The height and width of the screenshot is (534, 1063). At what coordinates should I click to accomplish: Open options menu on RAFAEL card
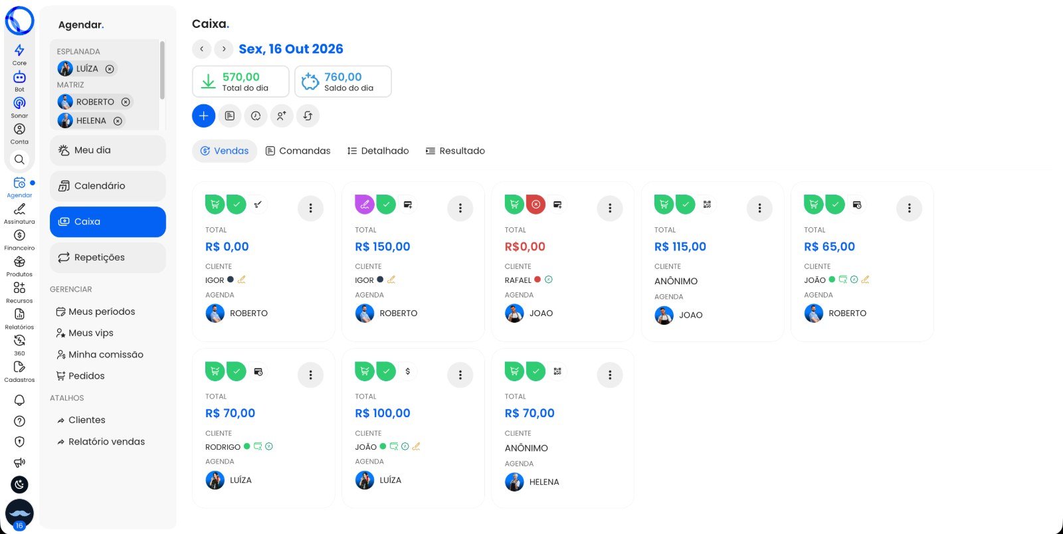tap(610, 209)
